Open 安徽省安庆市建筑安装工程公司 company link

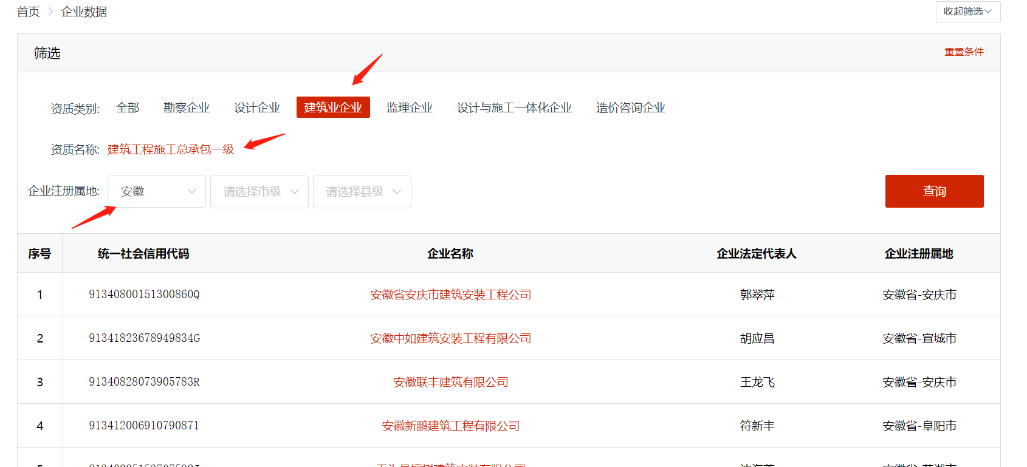click(x=450, y=295)
